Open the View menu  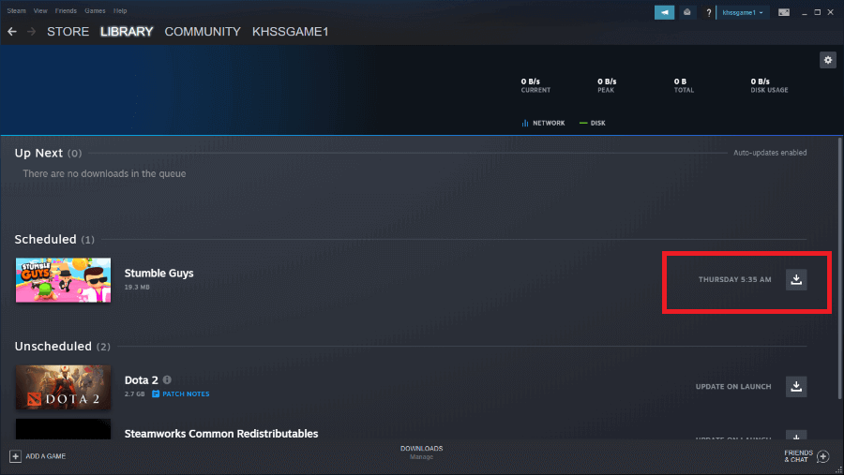pyautogui.click(x=40, y=10)
